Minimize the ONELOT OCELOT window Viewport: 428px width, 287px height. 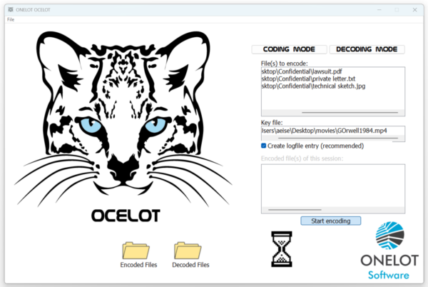point(379,10)
